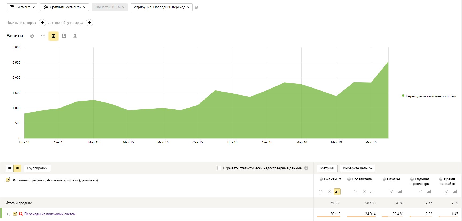The width and height of the screenshot is (462, 221).
Task: Open the Сегмент dropdown
Action: click(22, 7)
